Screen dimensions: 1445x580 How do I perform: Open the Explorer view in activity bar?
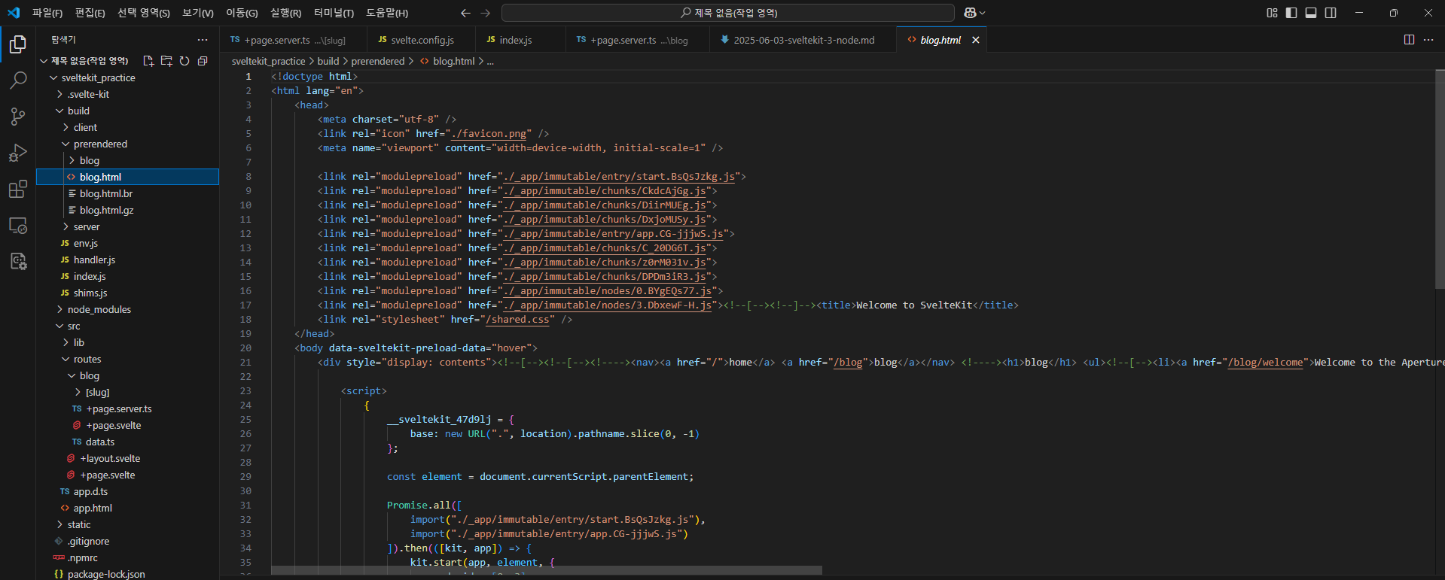click(18, 44)
